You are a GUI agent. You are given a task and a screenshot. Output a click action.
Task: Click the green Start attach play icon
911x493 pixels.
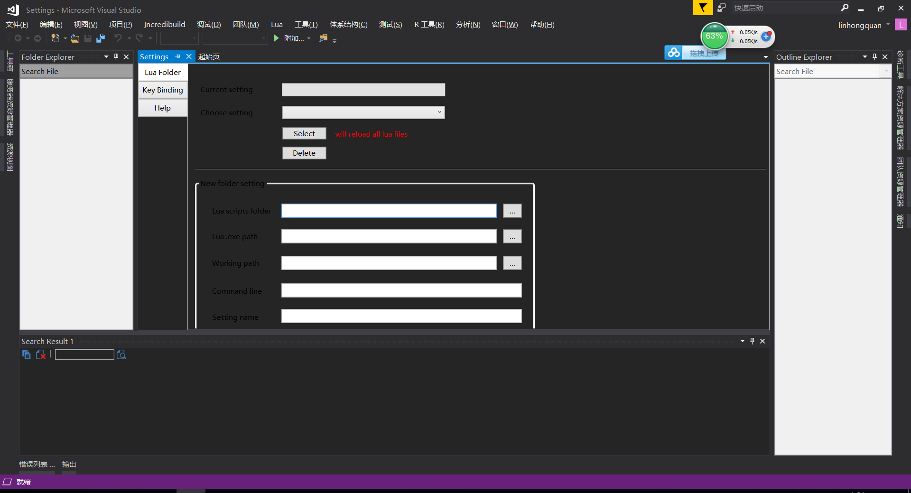277,38
